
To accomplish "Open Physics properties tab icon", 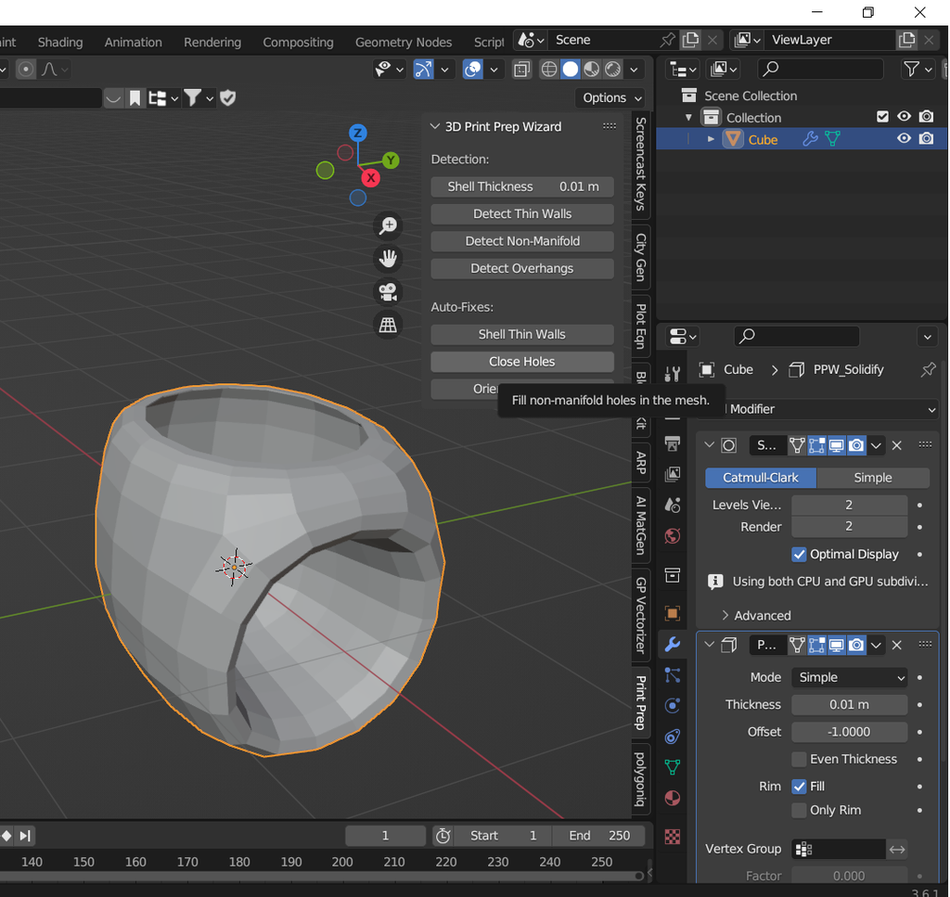I will click(672, 706).
